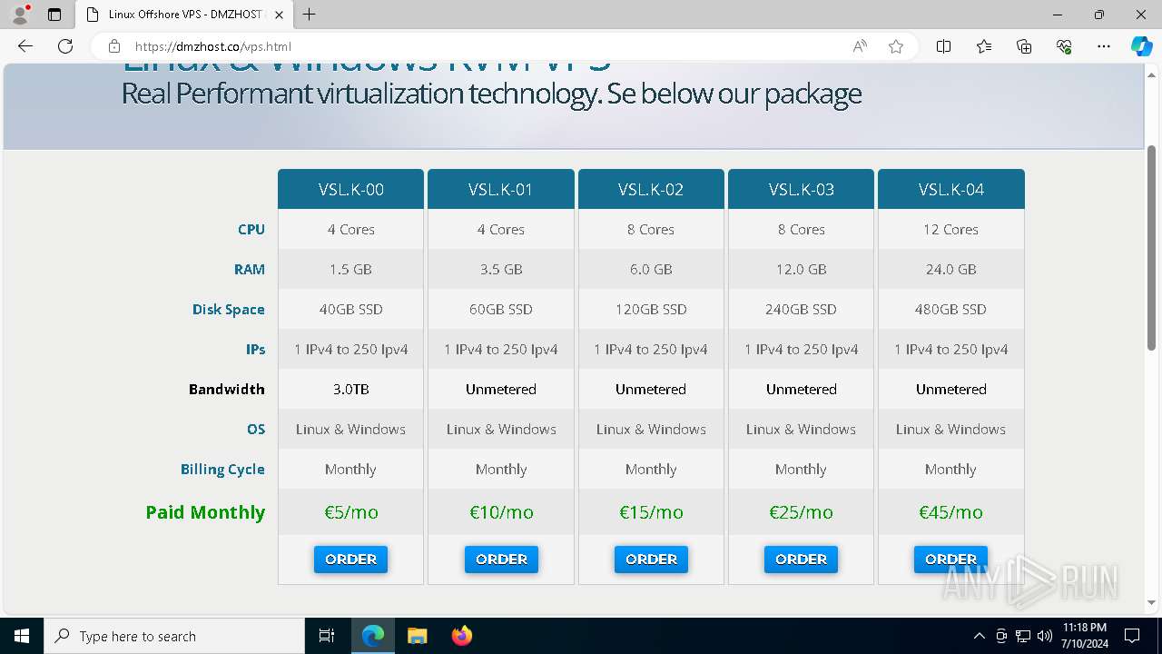Image resolution: width=1162 pixels, height=654 pixels.
Task: Click the page vertical scrollbar thumb
Action: tap(1151, 247)
